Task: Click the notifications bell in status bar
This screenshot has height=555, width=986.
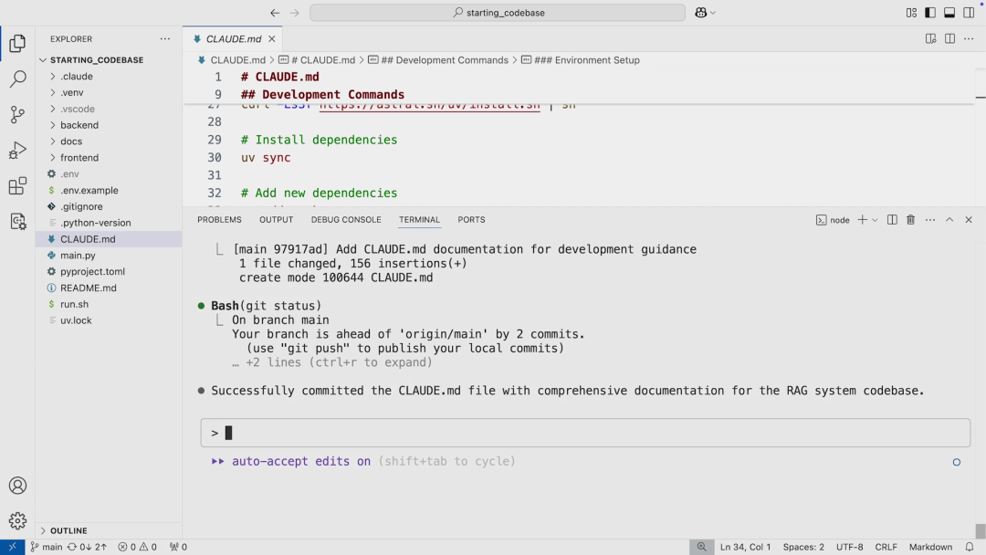Action: [970, 547]
